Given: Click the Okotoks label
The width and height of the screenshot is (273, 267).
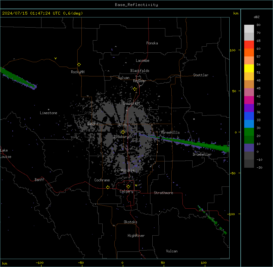Looking at the screenshot, I should 130,222.
